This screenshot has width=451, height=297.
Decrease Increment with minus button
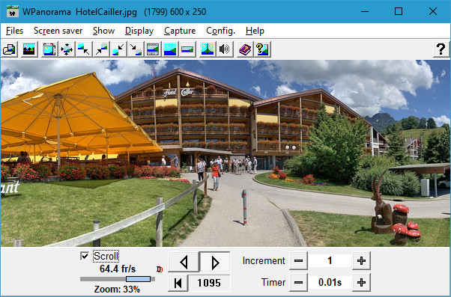(x=298, y=261)
